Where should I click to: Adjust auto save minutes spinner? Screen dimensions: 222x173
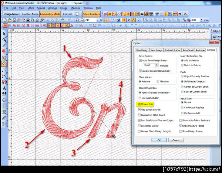157,65
